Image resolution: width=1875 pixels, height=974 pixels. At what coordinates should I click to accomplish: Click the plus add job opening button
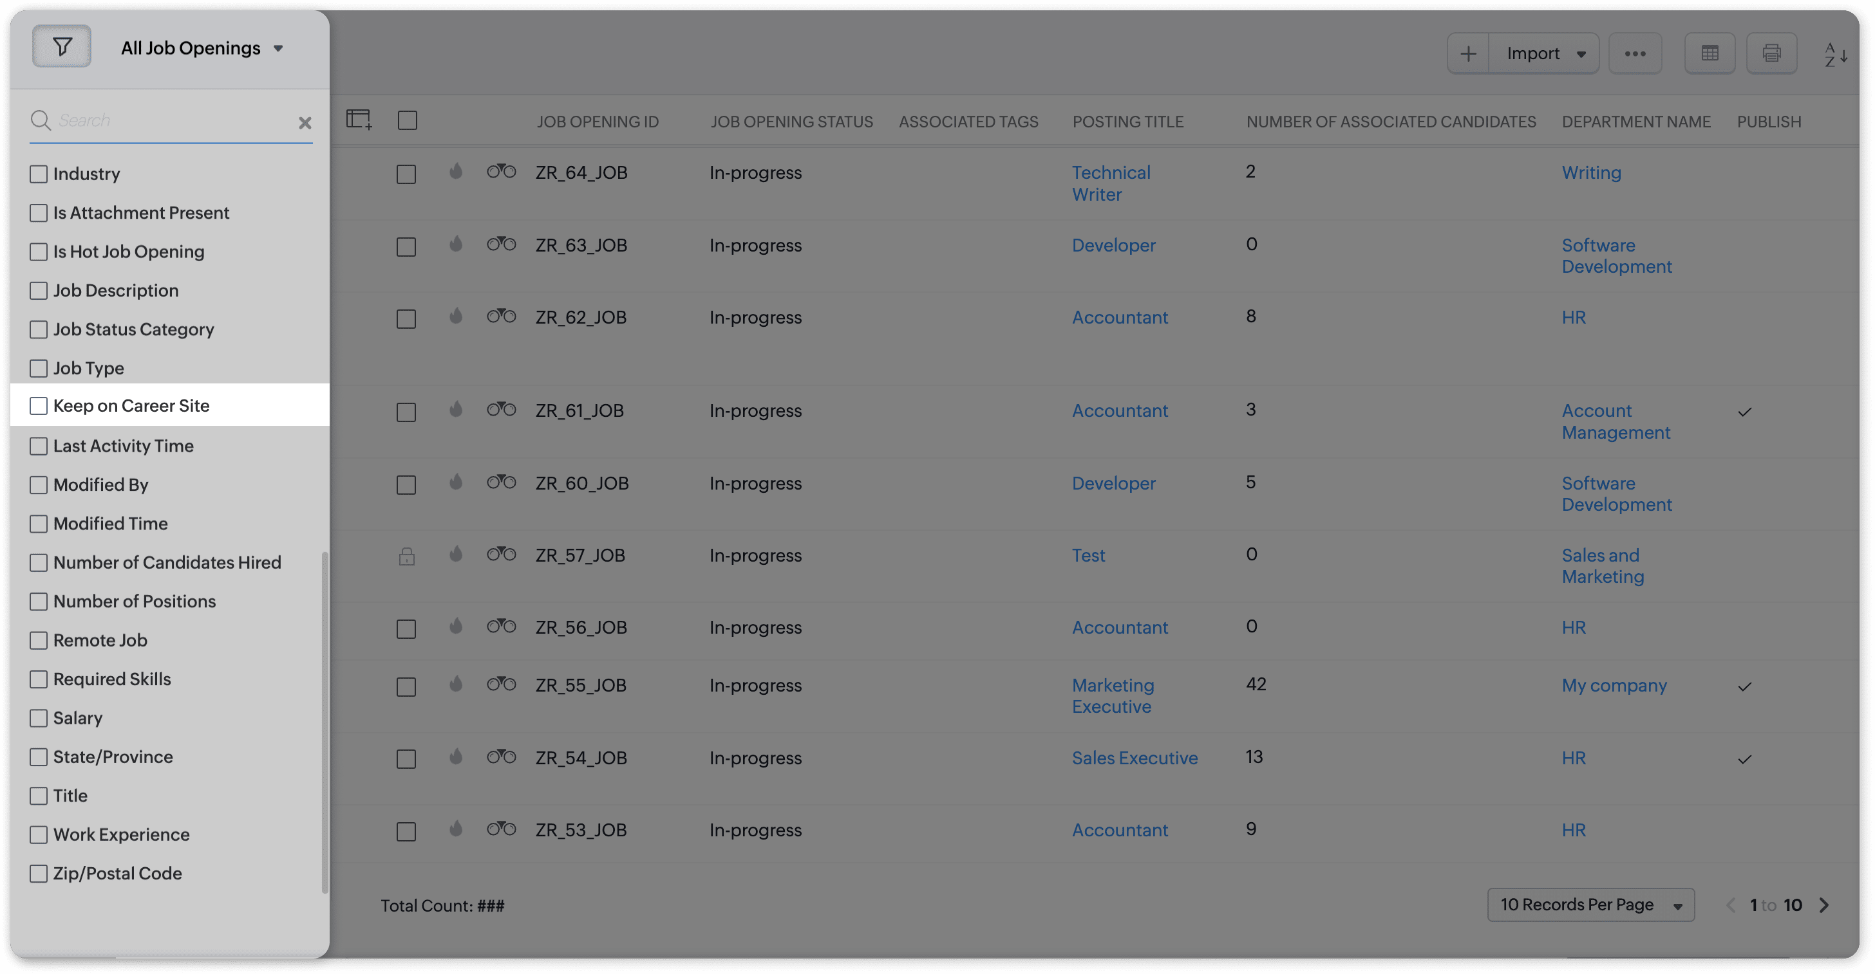pyautogui.click(x=1468, y=53)
